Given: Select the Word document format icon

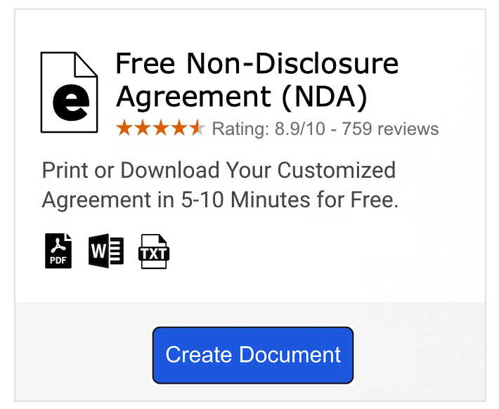Looking at the screenshot, I should 106,251.
